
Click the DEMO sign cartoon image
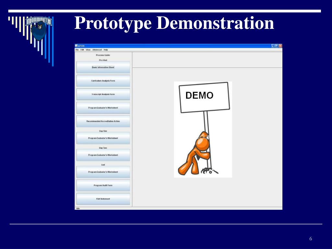(203, 130)
